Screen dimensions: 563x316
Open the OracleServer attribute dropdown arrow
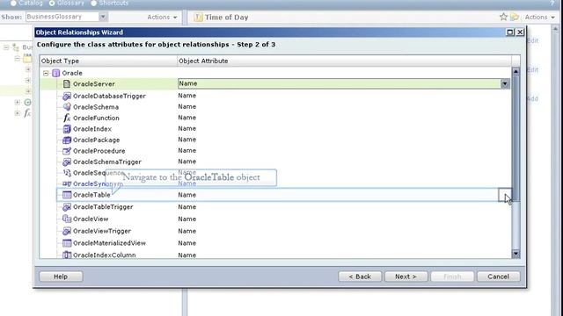505,84
